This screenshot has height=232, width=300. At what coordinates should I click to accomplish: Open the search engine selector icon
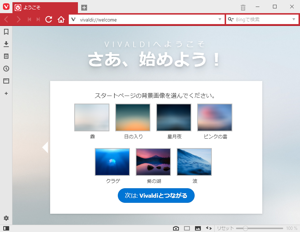point(231,19)
